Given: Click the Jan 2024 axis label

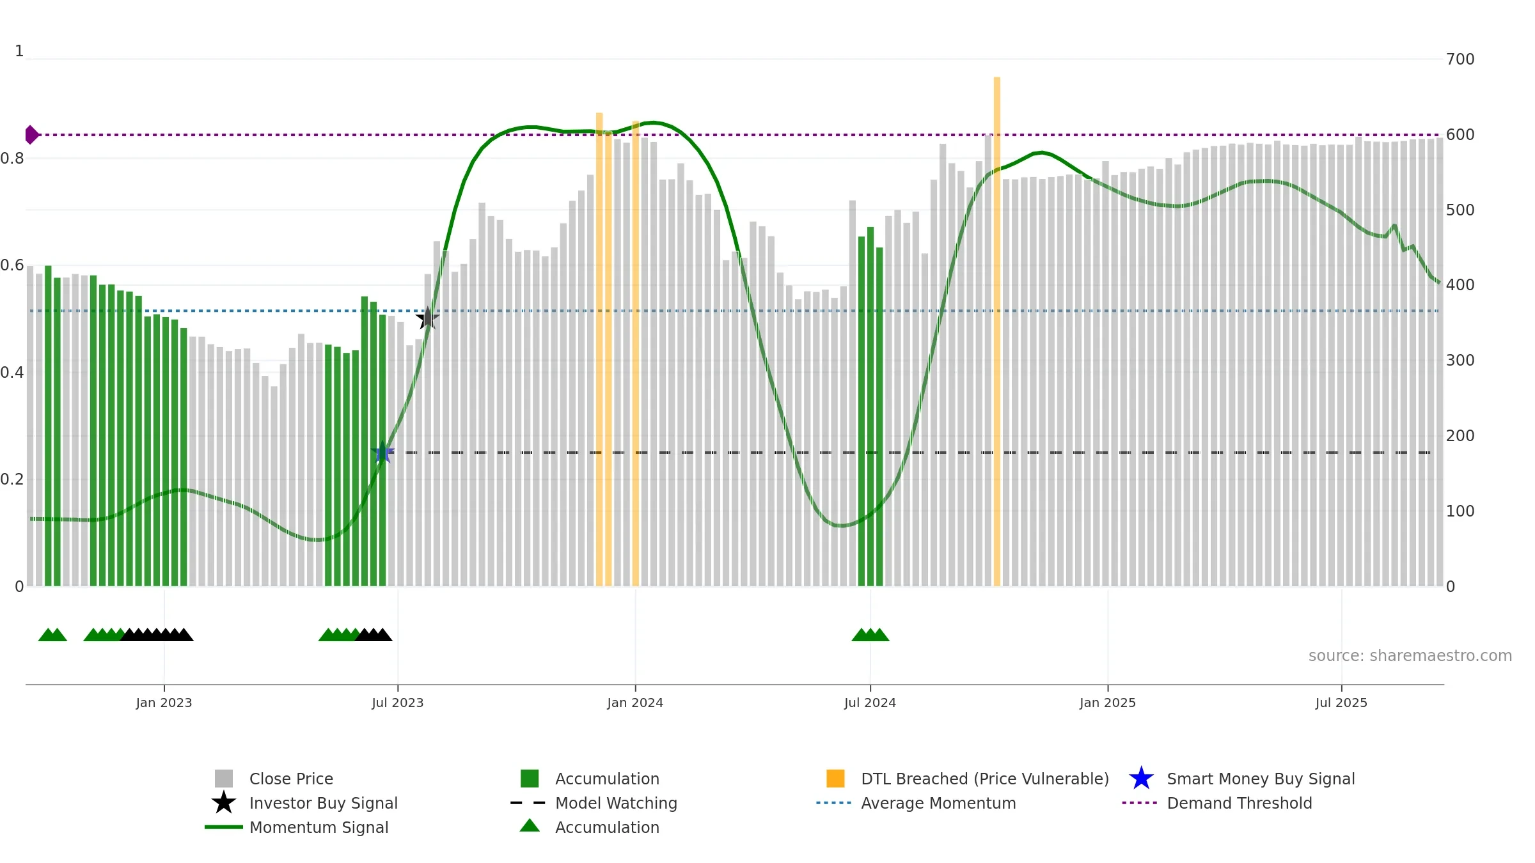Looking at the screenshot, I should click(x=635, y=703).
